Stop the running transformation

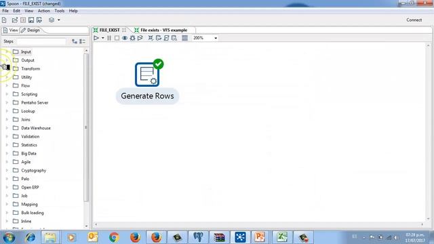pos(117,38)
